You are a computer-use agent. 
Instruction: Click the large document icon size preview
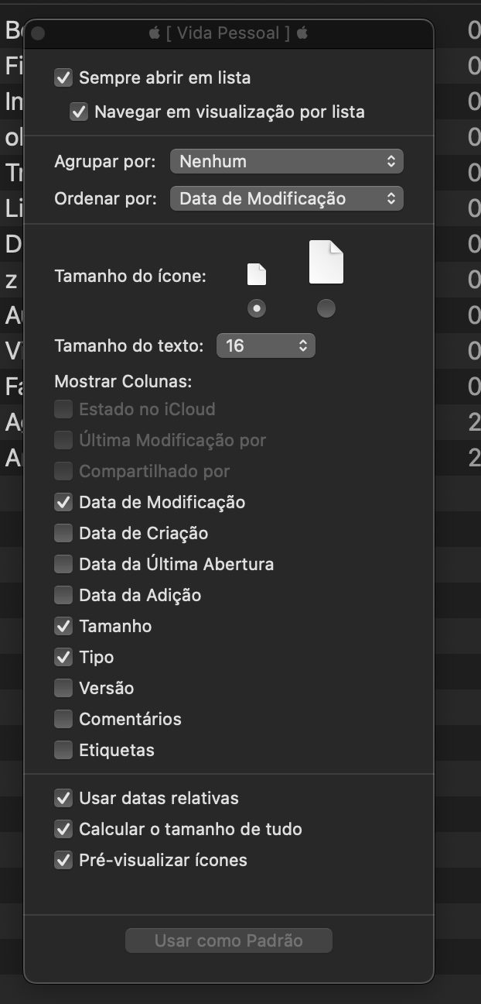coord(326,262)
